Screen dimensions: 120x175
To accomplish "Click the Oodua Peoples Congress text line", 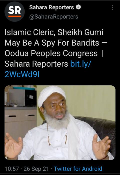I will point(51,53).
